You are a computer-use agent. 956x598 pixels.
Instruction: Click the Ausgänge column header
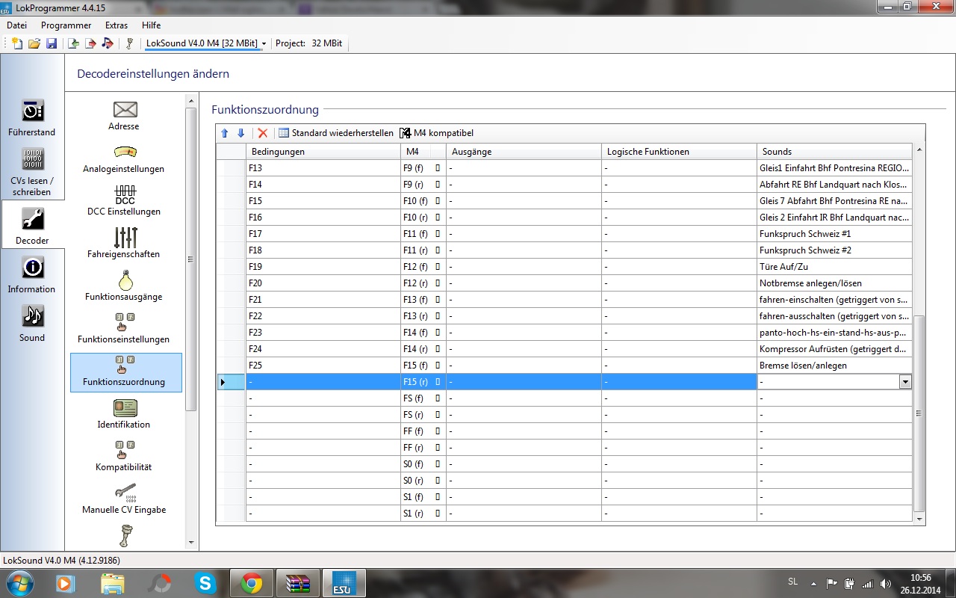coord(524,152)
